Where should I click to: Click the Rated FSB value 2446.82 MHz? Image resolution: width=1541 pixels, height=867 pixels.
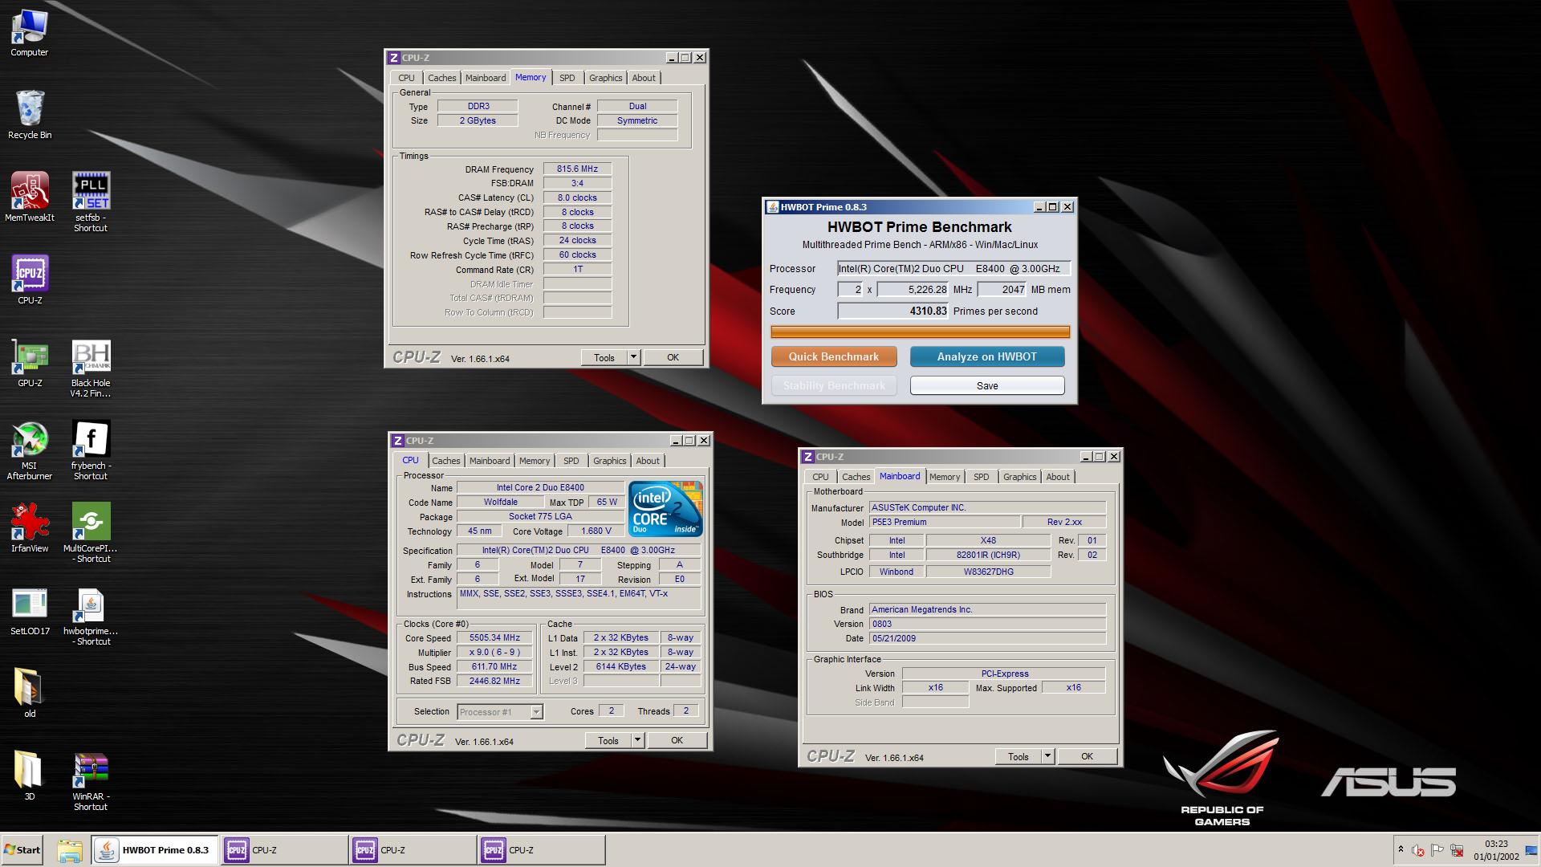pos(494,682)
